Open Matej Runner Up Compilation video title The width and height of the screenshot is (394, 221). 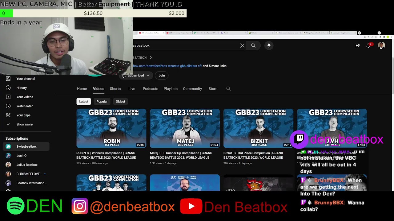pos(181,155)
